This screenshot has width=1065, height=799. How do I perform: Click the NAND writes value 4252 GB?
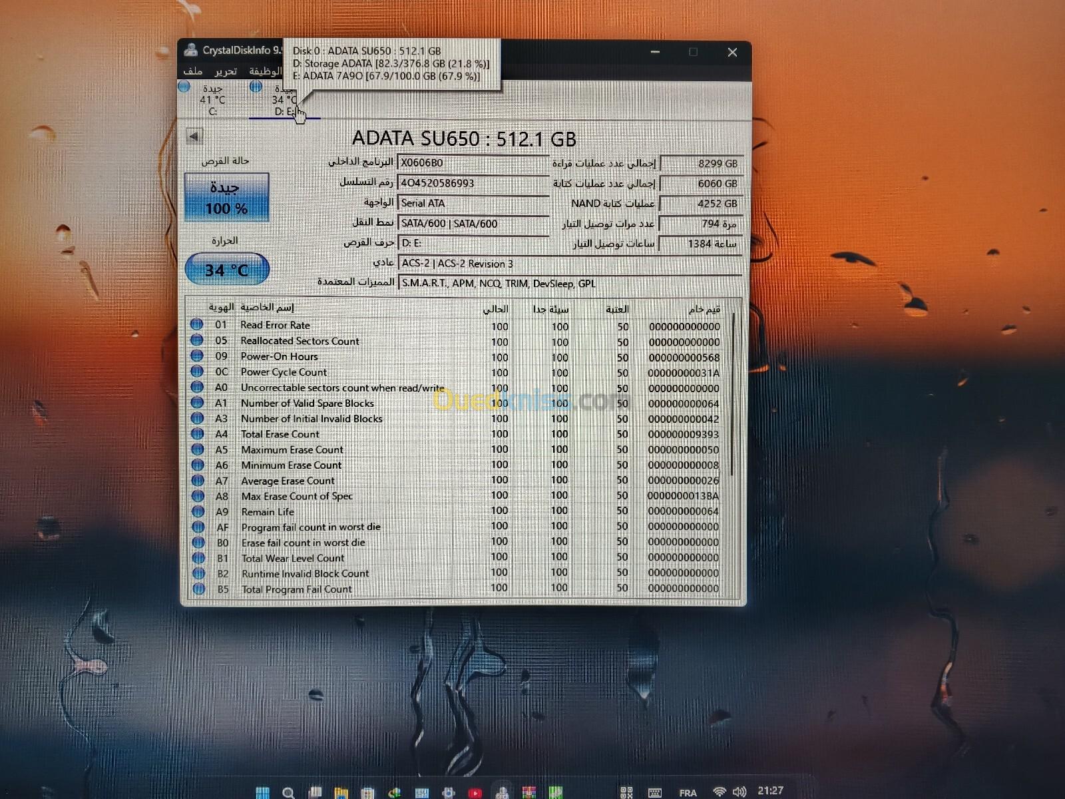coord(700,203)
